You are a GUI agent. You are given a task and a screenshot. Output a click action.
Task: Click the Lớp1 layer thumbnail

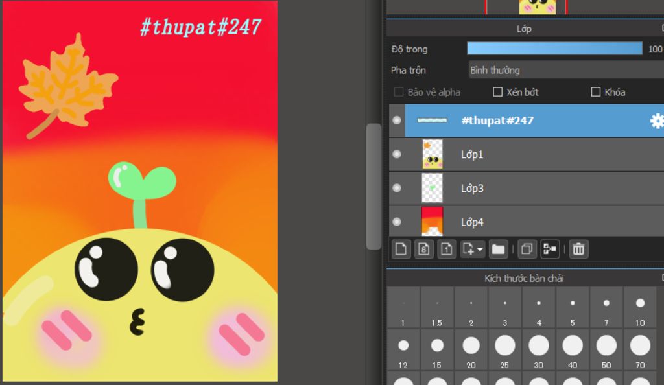coord(433,154)
